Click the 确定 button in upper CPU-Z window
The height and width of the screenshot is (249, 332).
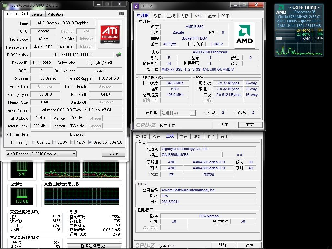coord(250,125)
